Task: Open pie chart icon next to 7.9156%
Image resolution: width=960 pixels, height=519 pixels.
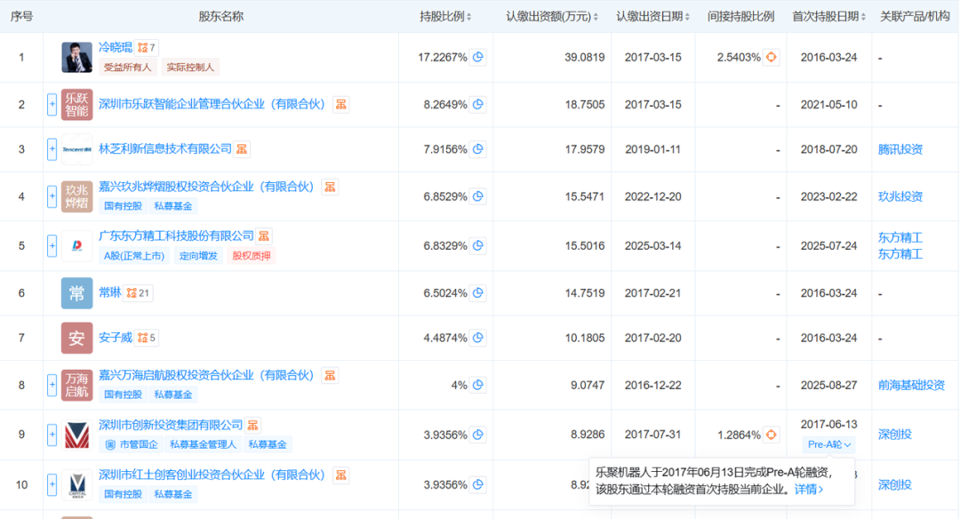Action: coord(478,149)
